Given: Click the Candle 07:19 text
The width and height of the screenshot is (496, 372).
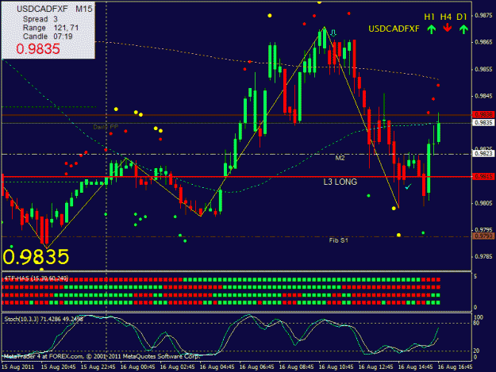Looking at the screenshot, I should [x=48, y=36].
